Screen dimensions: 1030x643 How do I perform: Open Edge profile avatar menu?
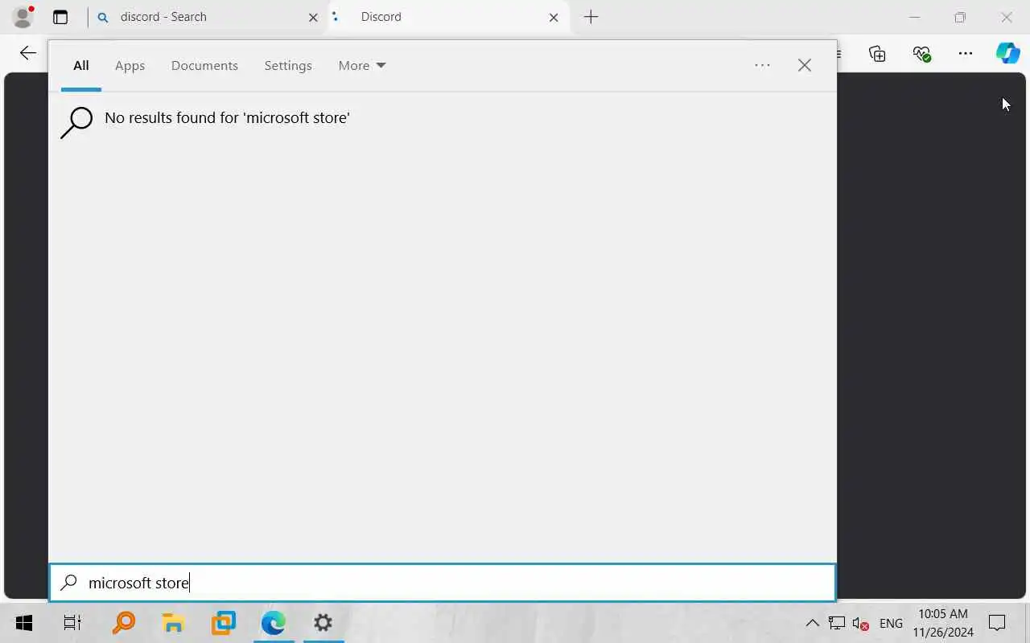[x=23, y=16]
